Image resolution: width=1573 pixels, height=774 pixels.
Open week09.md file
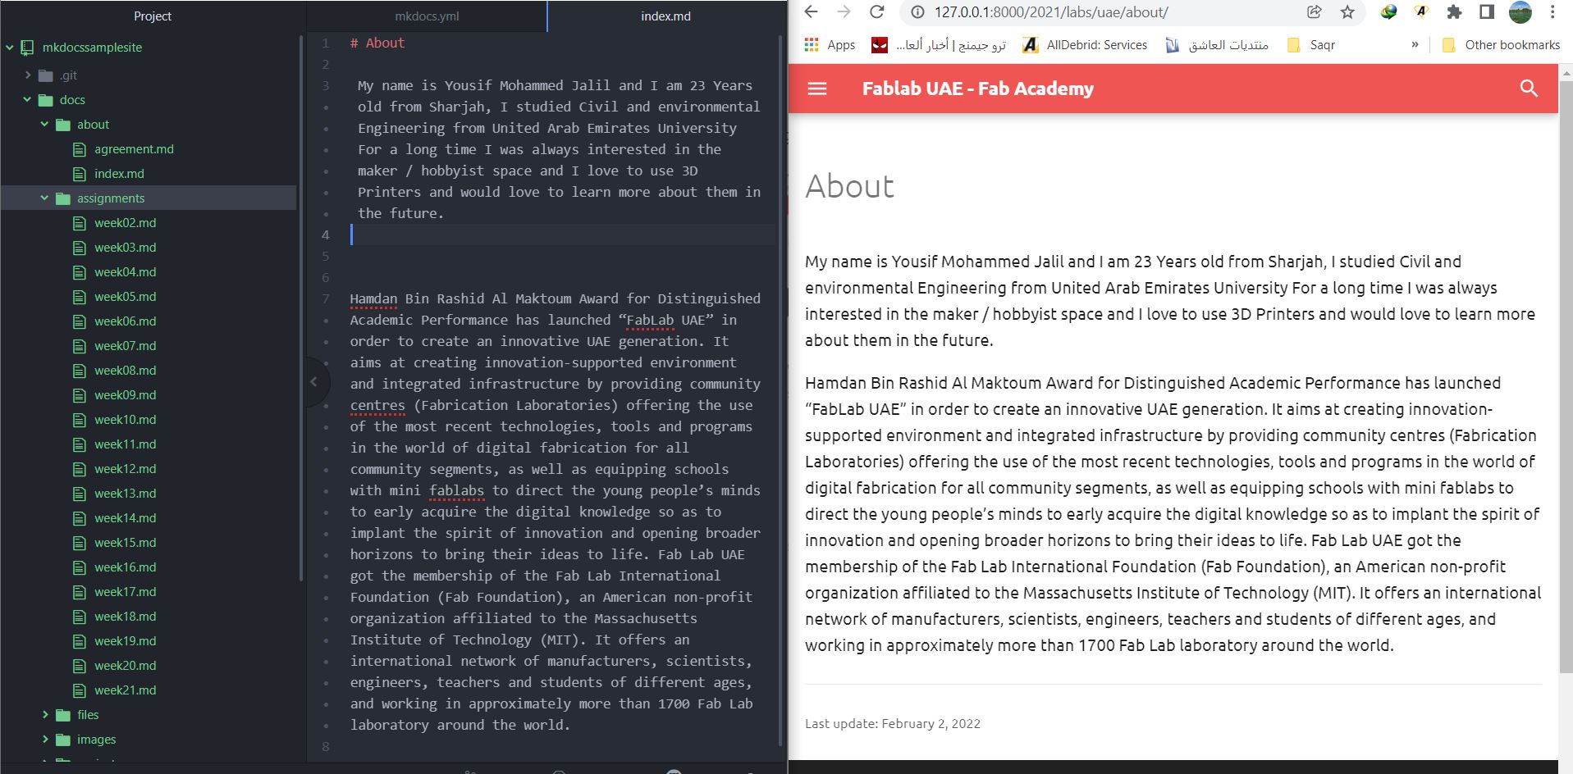[x=125, y=395]
